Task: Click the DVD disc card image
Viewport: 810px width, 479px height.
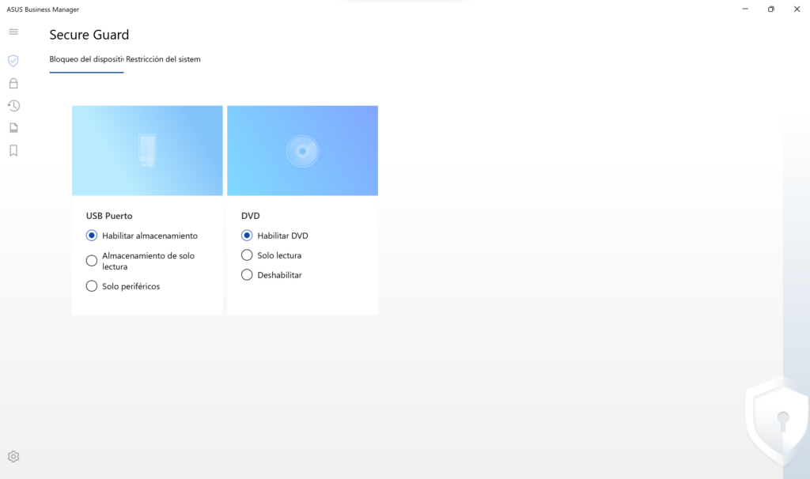Action: pyautogui.click(x=302, y=150)
